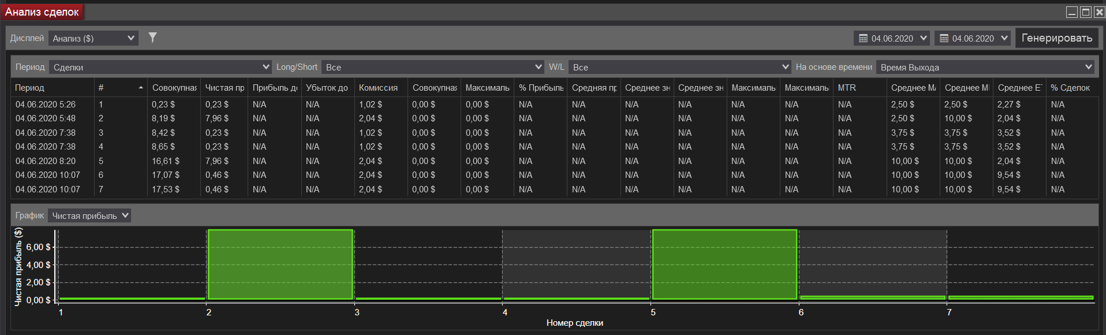Click cumulative value 16,61 $
The height and width of the screenshot is (335, 1106).
166,161
